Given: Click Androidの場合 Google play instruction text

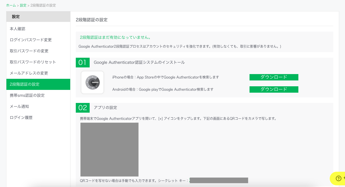Looking at the screenshot, I should point(163,89).
